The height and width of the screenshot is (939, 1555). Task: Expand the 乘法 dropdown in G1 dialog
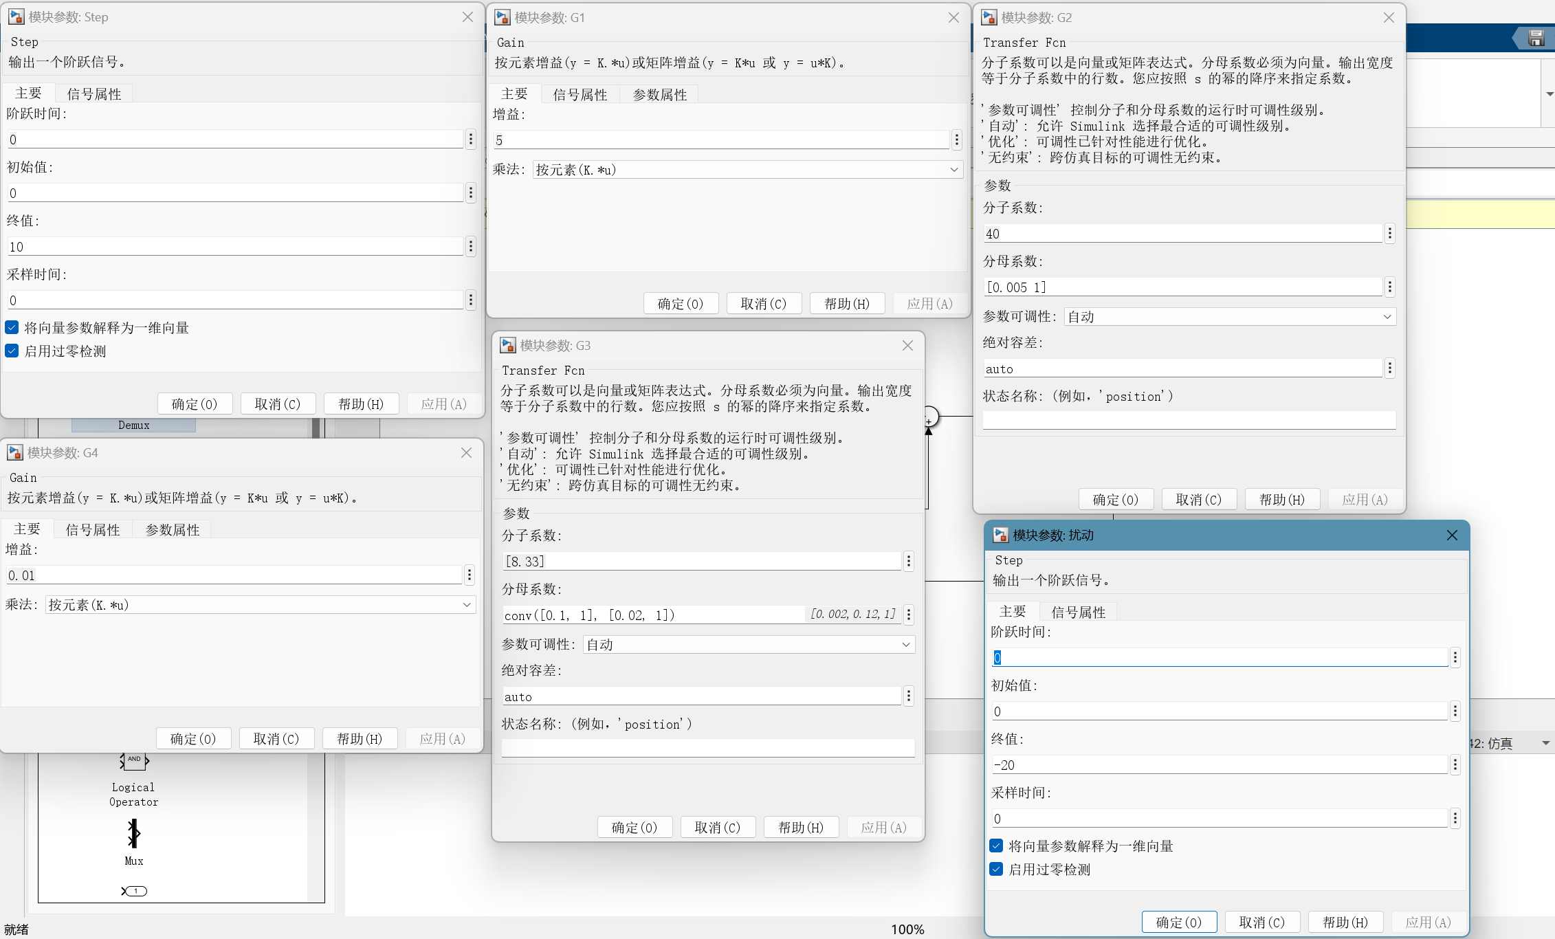click(x=748, y=170)
